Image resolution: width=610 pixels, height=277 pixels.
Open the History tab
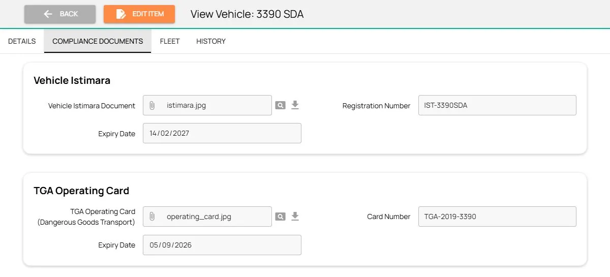tap(211, 41)
